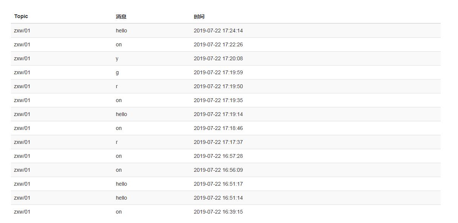Image resolution: width=458 pixels, height=223 pixels.
Task: Click the 'on' message at 17:19:35
Action: tap(119, 100)
